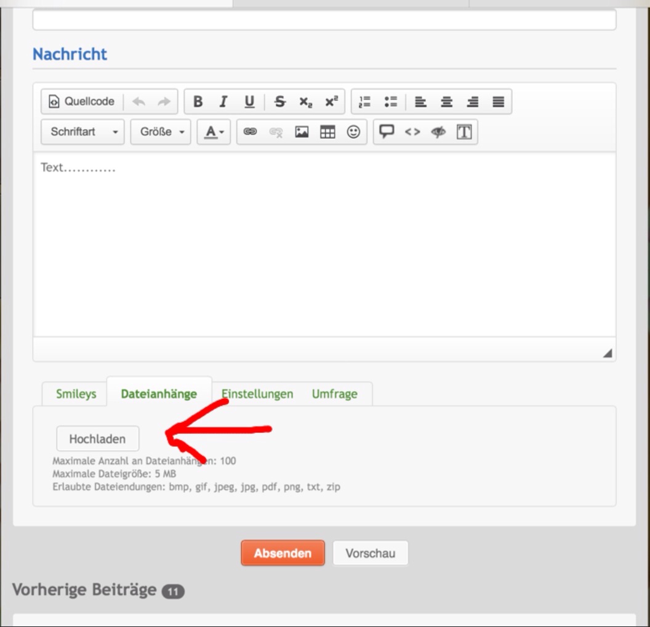Apply strikethrough text formatting
This screenshot has height=627, width=650.
pos(280,102)
